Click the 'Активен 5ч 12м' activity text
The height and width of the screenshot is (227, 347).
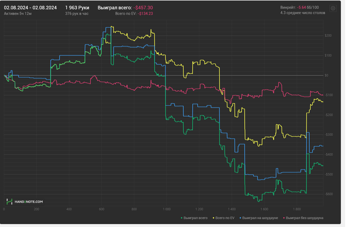pyautogui.click(x=18, y=14)
